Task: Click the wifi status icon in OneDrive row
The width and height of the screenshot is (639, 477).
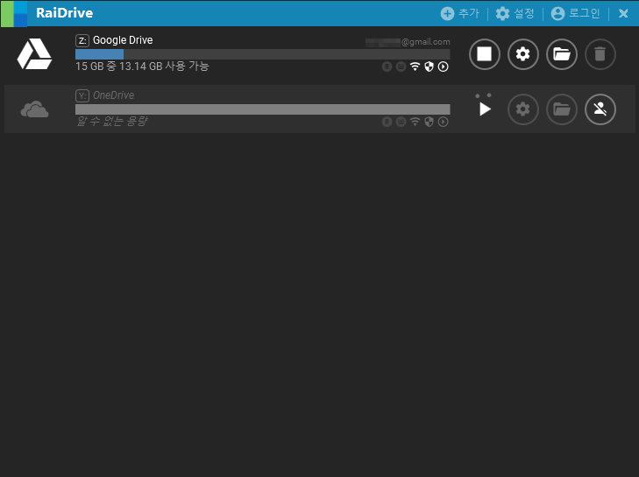Action: [x=415, y=122]
